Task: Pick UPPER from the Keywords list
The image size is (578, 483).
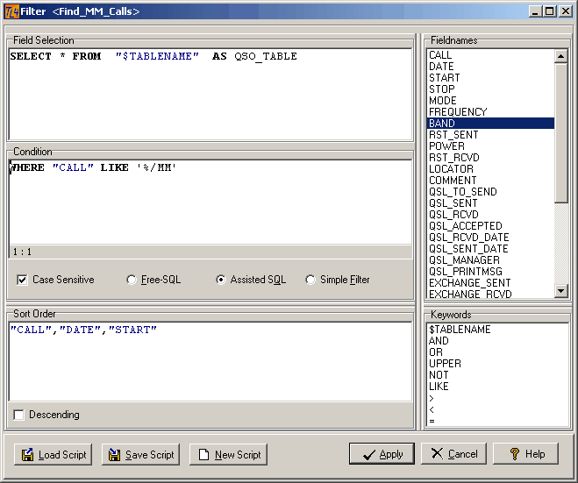Action: (497, 364)
